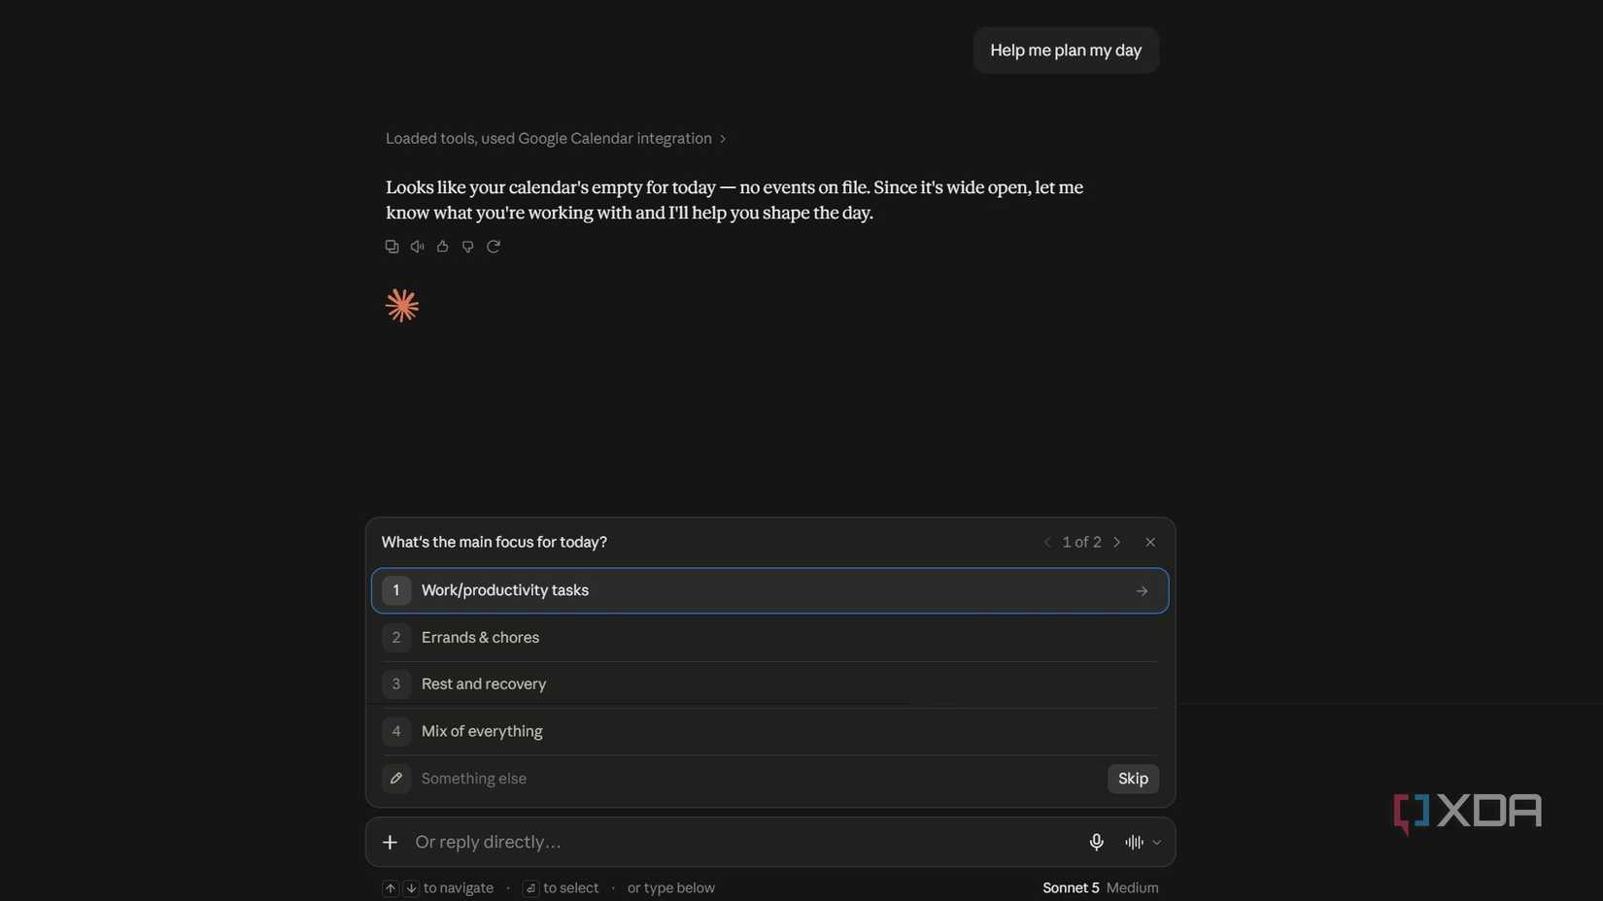
Task: Click the microphone dictation icon
Action: [1096, 842]
